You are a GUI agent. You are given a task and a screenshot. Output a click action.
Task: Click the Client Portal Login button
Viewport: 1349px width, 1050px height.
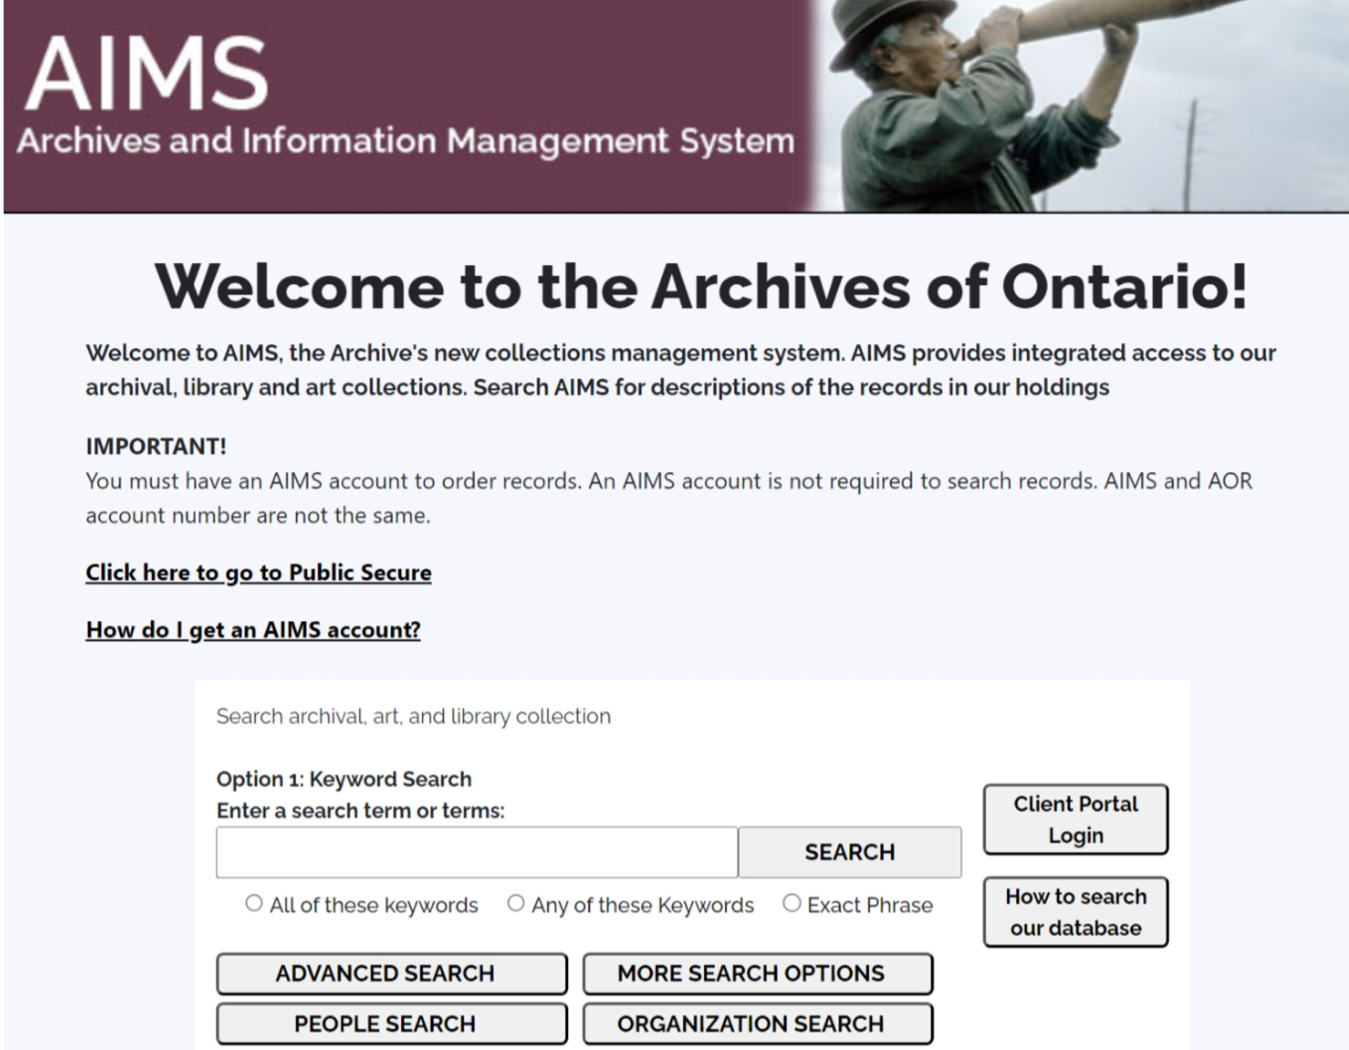pyautogui.click(x=1076, y=820)
